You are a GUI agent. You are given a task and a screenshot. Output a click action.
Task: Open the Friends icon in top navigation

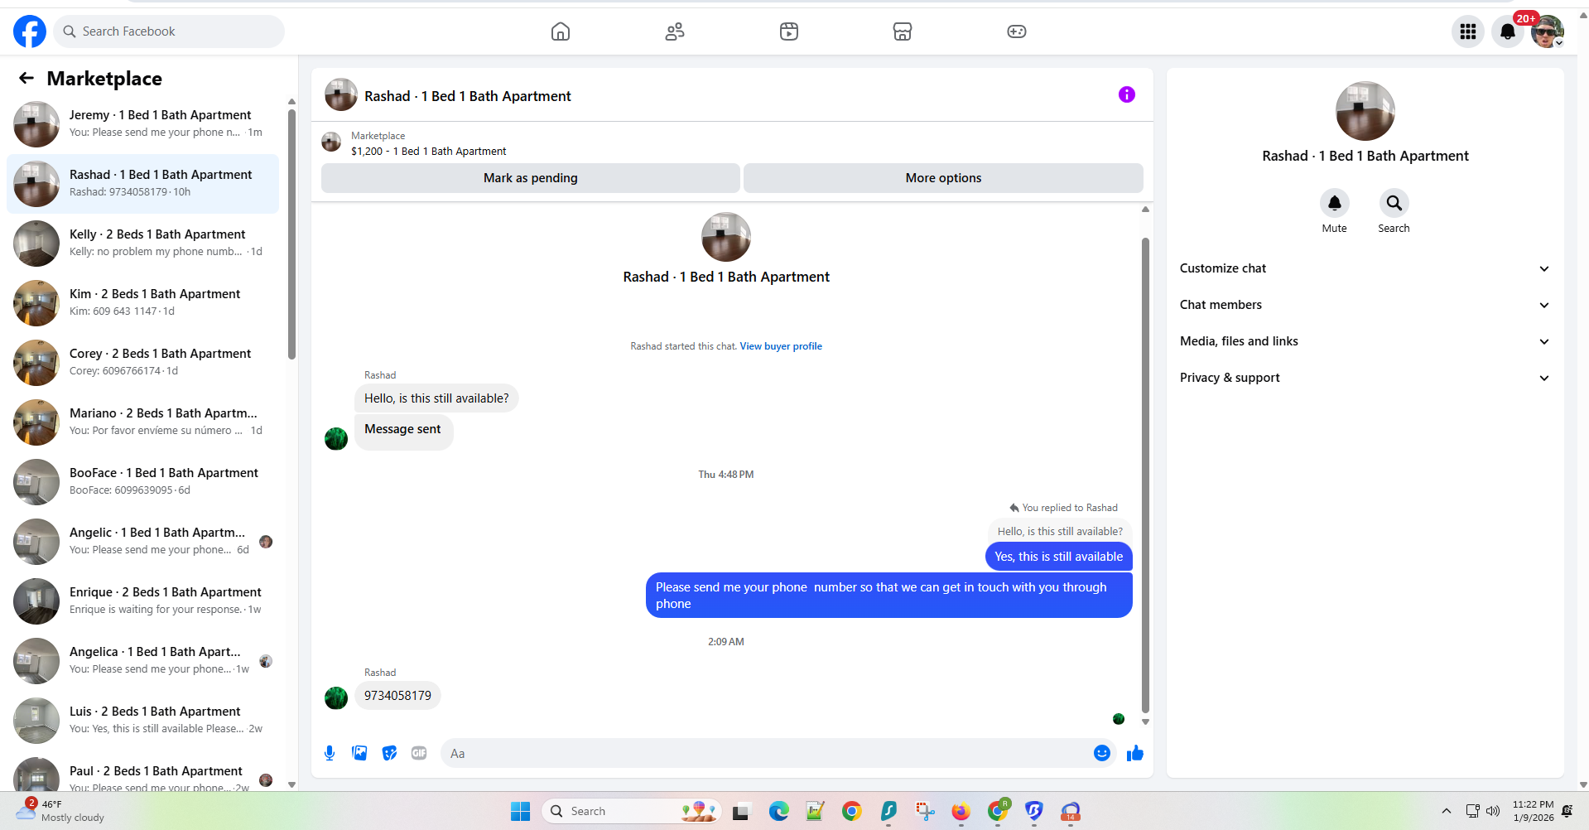click(x=675, y=31)
